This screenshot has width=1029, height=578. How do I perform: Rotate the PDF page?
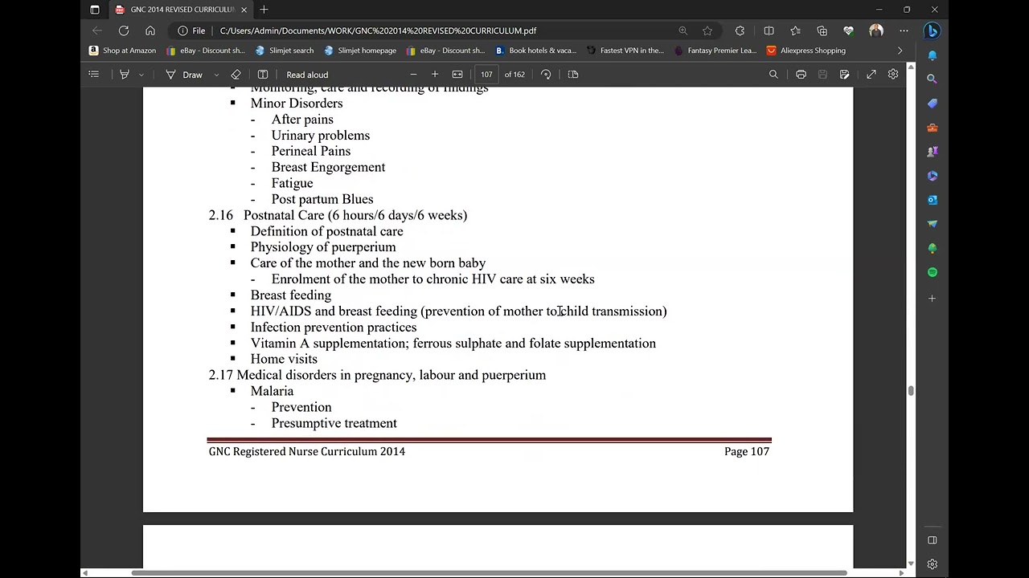click(x=546, y=75)
